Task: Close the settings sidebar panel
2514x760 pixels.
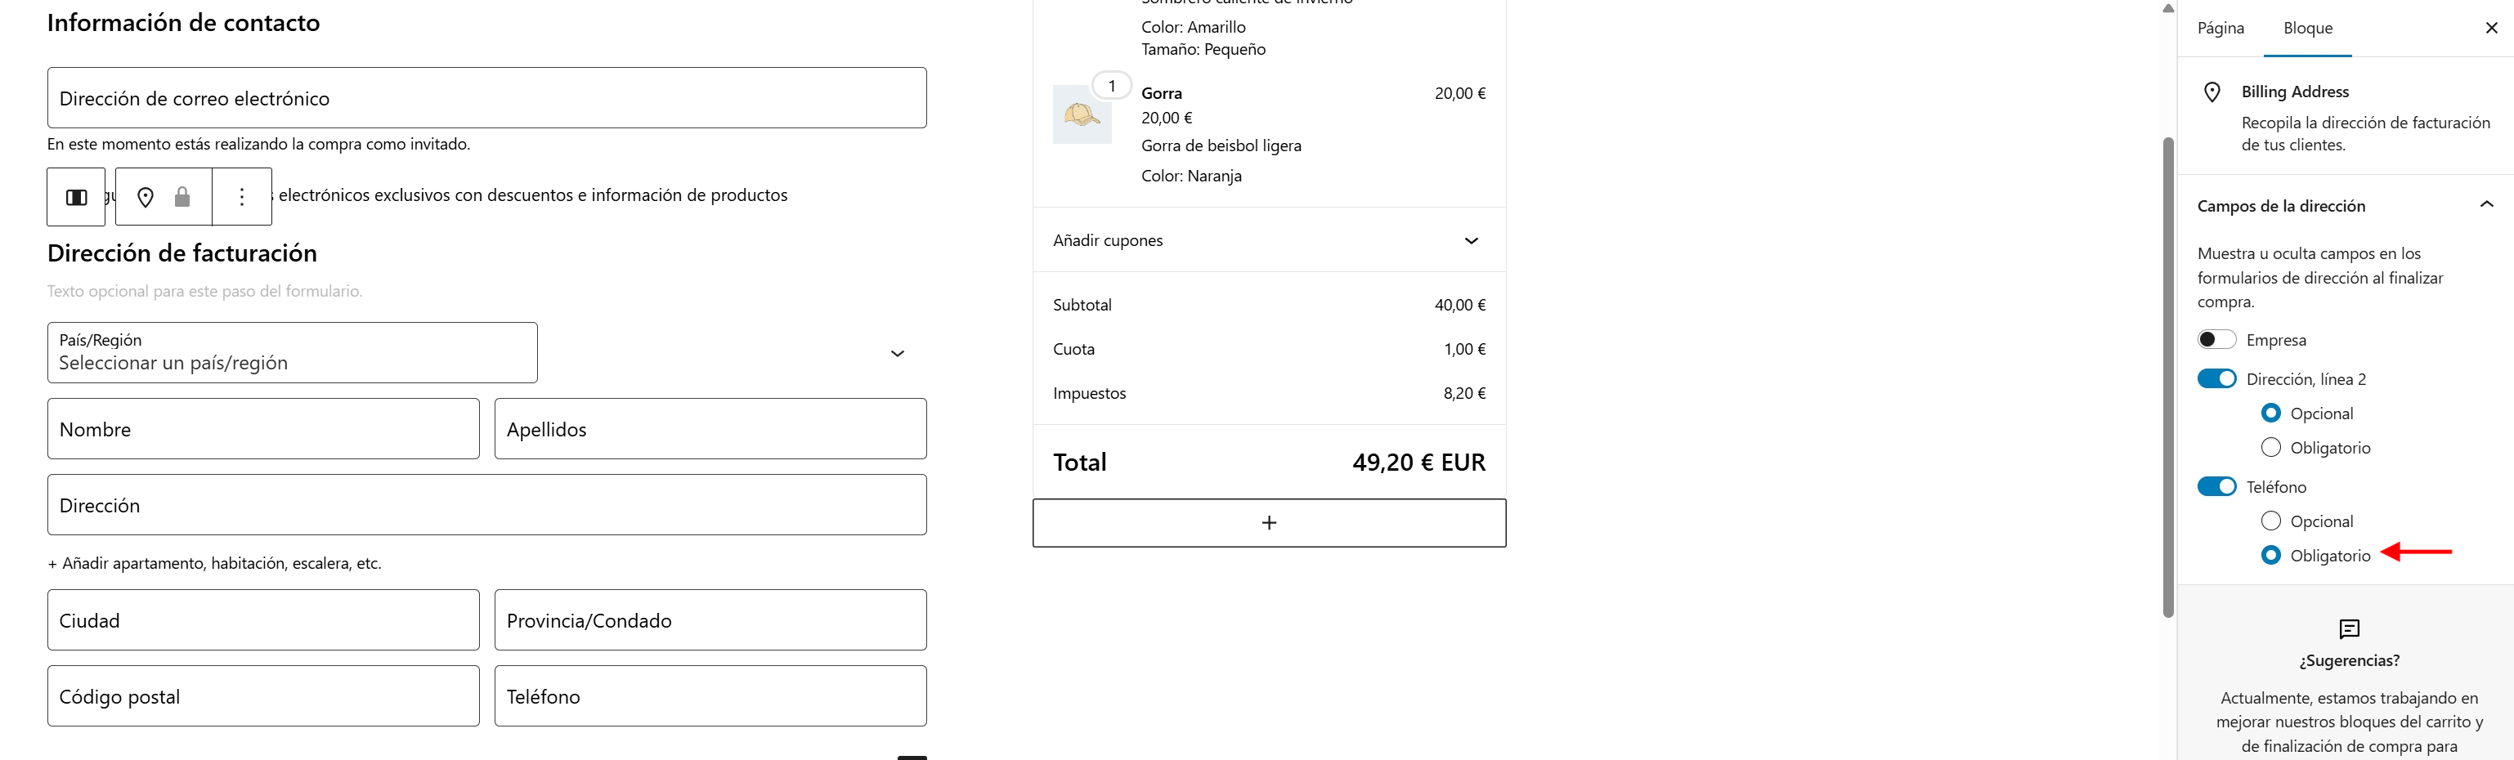Action: tap(2490, 29)
